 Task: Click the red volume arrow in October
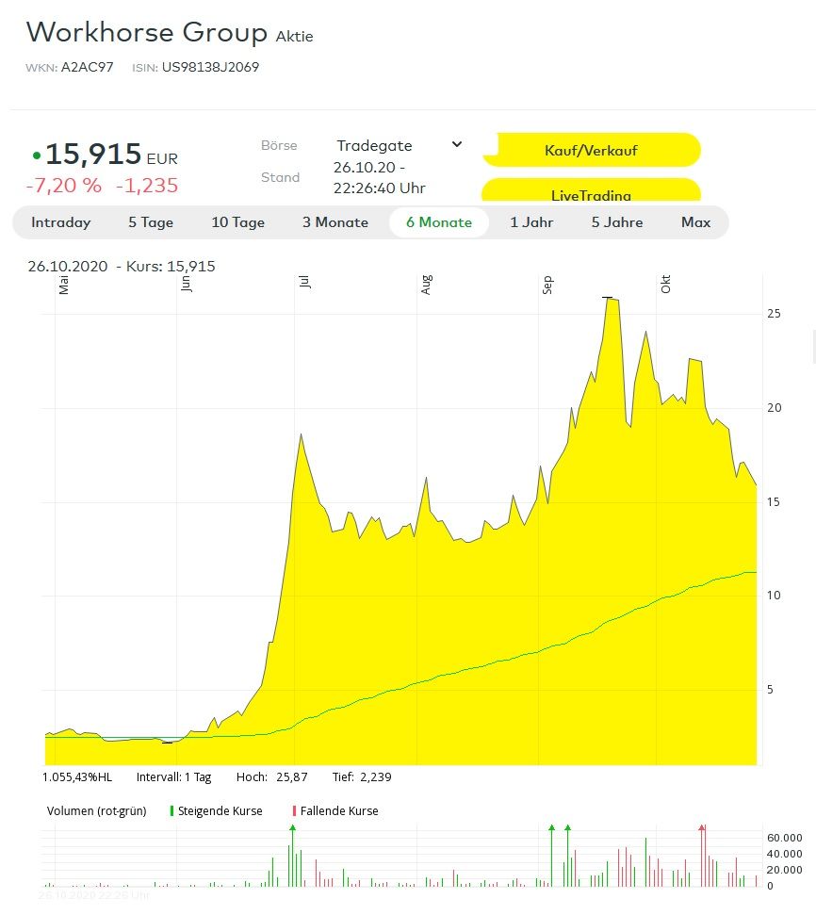[x=701, y=827]
